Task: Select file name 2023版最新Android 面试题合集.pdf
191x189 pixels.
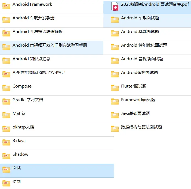Action: point(155,4)
